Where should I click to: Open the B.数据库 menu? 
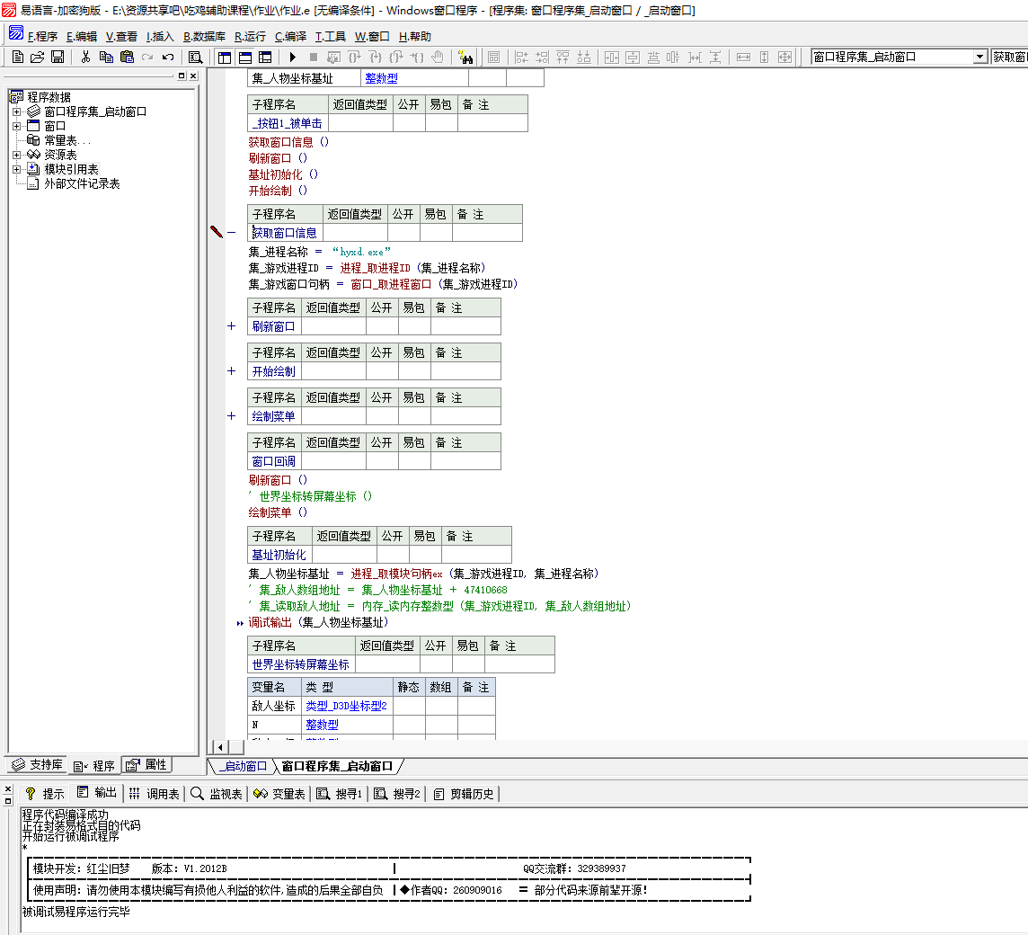(x=205, y=37)
